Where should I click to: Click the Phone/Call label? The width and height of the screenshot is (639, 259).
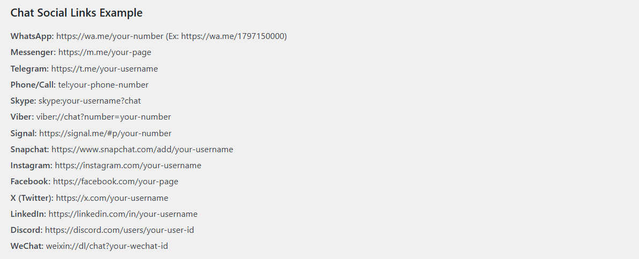33,85
